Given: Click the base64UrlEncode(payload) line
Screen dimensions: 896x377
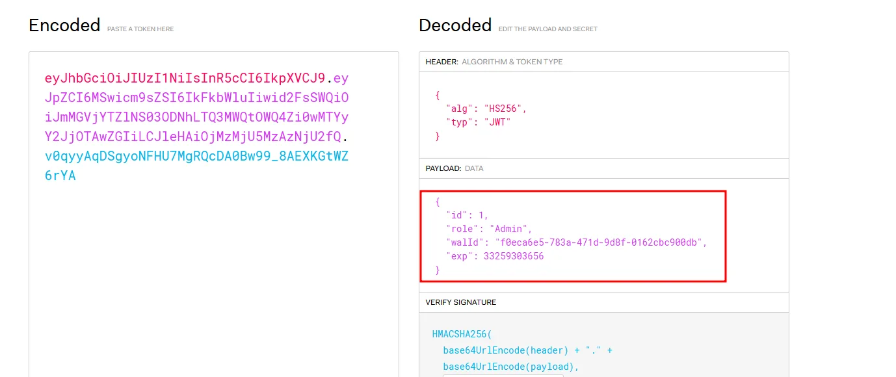Looking at the screenshot, I should point(510,366).
